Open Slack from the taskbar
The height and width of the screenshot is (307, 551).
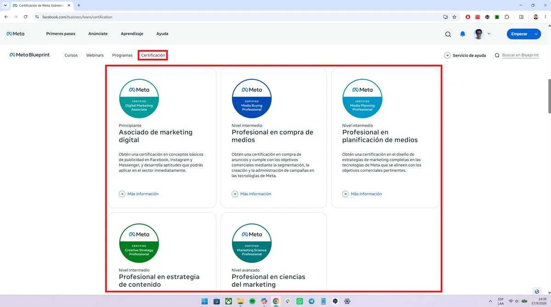pos(288,301)
